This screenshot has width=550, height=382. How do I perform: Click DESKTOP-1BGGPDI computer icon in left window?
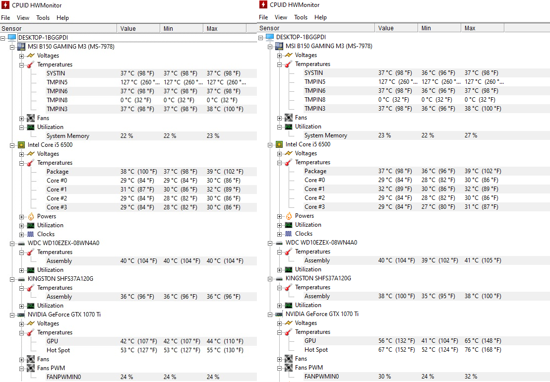click(12, 38)
